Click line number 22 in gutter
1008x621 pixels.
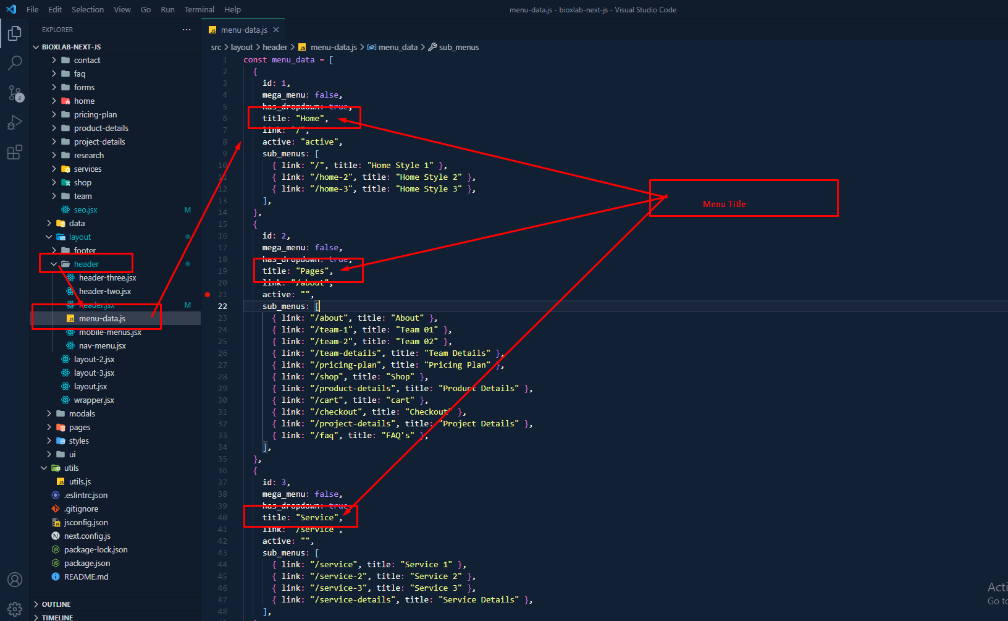[222, 306]
